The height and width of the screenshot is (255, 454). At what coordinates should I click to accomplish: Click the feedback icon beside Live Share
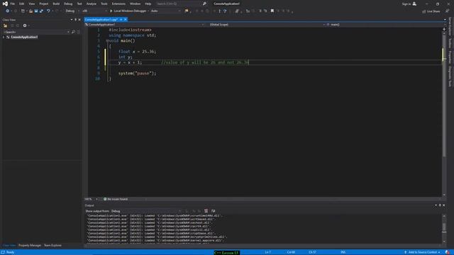coord(447,11)
